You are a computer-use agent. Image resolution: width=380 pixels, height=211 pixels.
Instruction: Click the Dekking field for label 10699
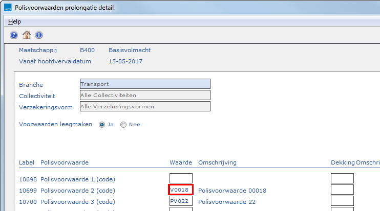click(342, 190)
